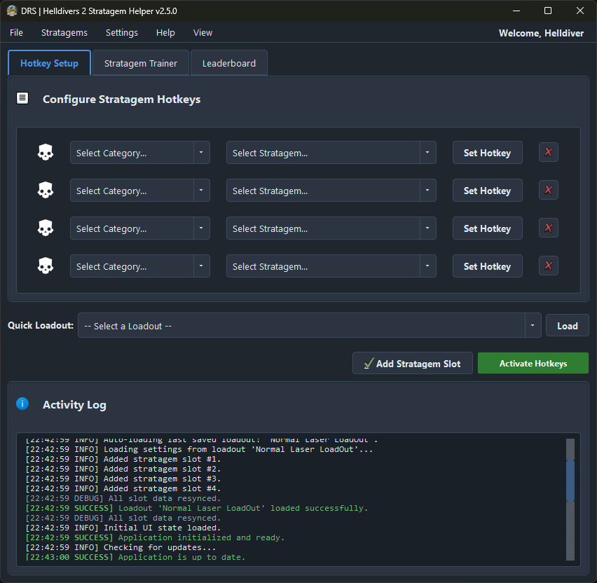Click Set Hotkey in the second row
This screenshot has width=597, height=583.
point(488,191)
